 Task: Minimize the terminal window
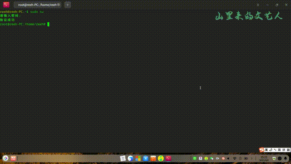point(267,5)
